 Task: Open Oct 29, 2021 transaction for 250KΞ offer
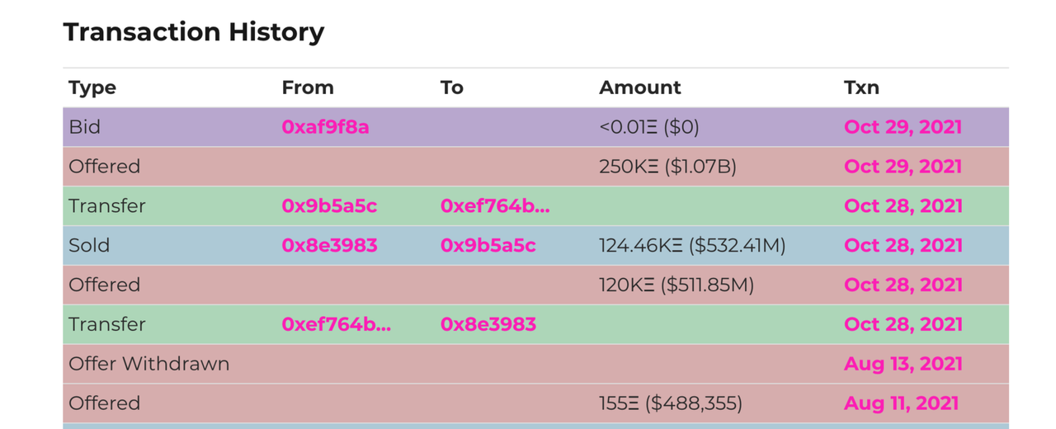(x=903, y=167)
